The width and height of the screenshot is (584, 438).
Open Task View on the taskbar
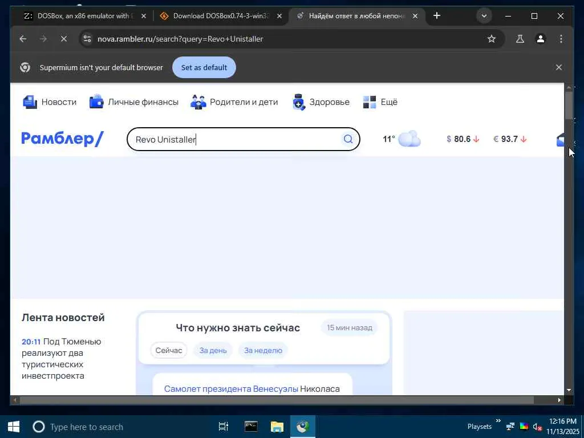click(x=224, y=427)
